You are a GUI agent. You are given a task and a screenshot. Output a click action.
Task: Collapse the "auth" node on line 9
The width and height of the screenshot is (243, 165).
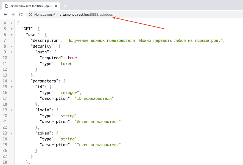pos(12,52)
